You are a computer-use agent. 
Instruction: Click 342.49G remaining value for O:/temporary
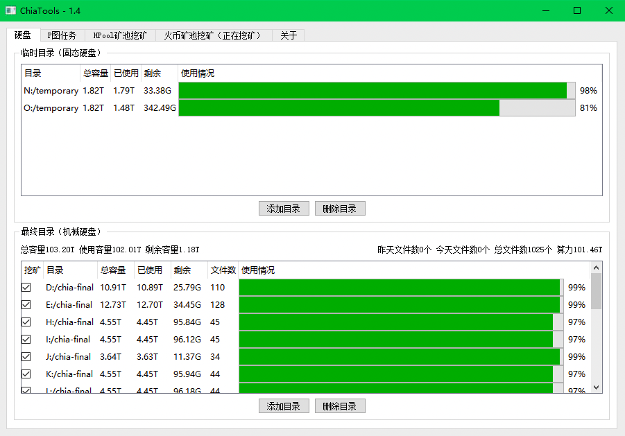[x=160, y=108]
